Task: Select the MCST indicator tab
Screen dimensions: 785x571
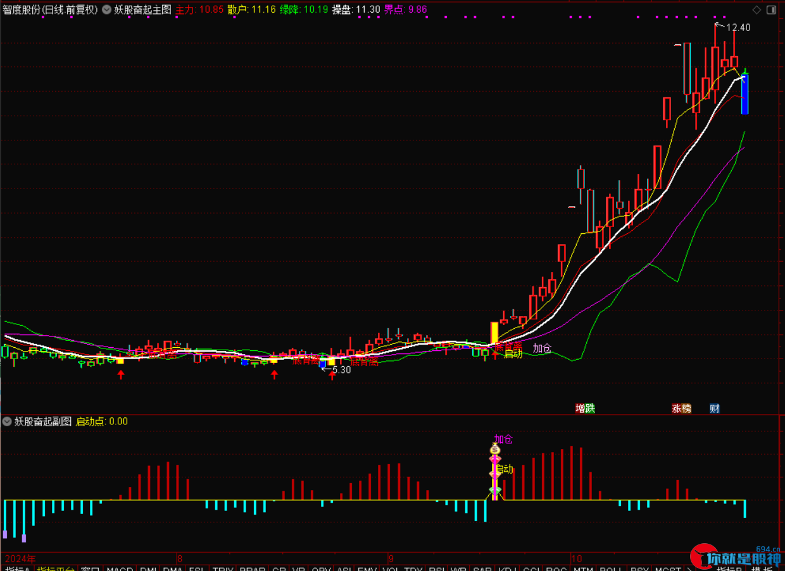Action: 668,568
